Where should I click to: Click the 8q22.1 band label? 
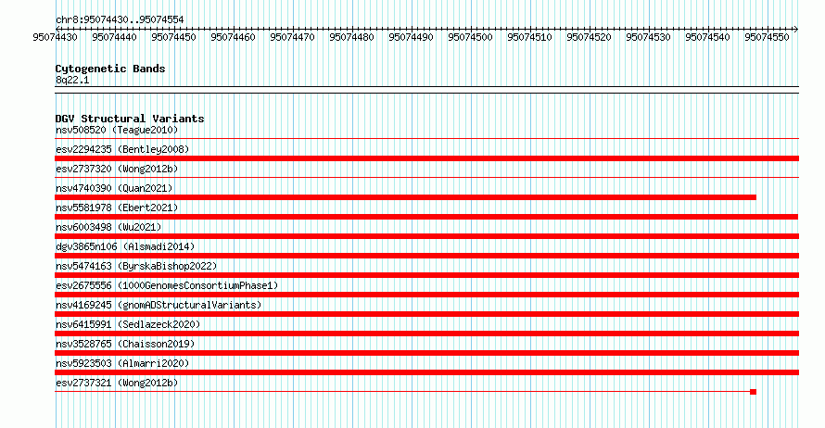72,80
